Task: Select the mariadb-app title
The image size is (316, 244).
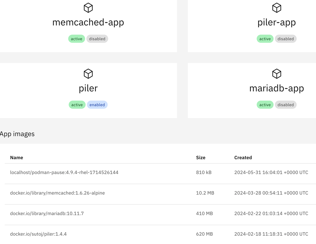Action: (x=276, y=88)
